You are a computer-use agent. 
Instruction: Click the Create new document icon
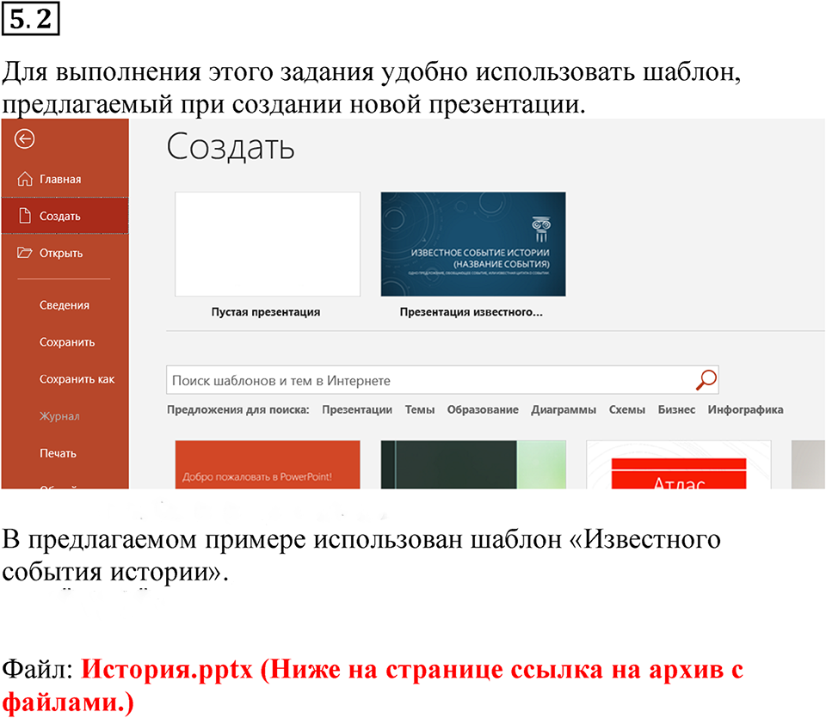[24, 216]
